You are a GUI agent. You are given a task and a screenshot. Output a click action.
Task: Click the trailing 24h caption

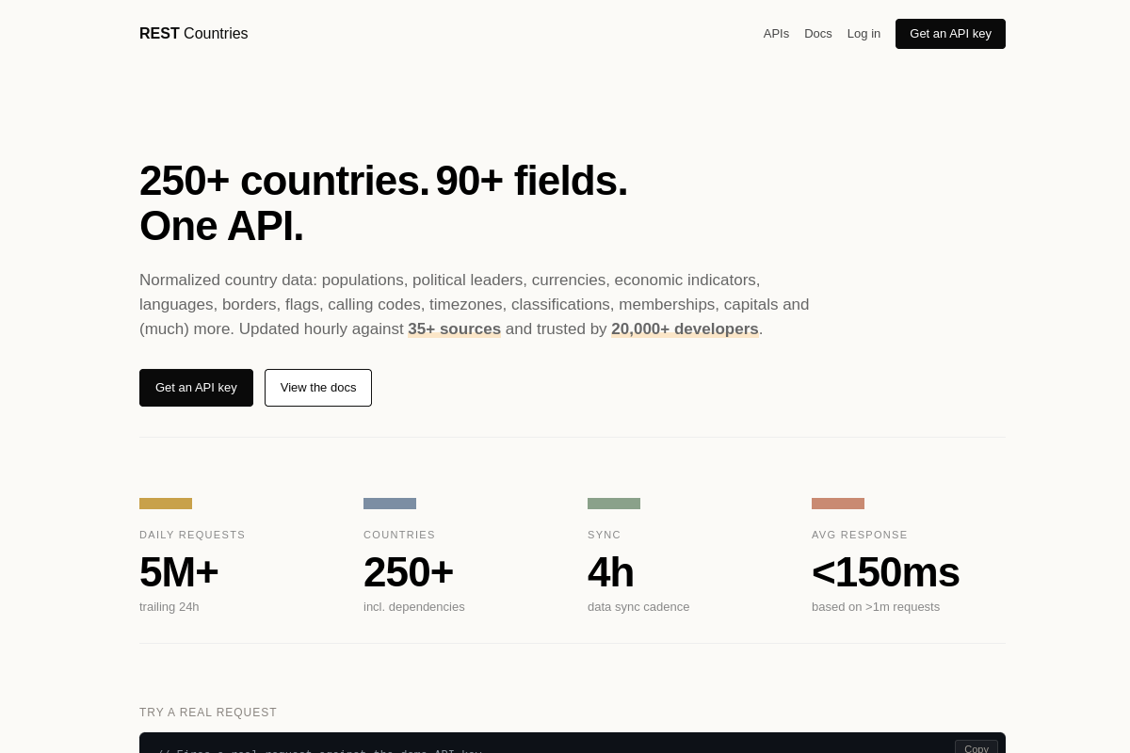(169, 607)
